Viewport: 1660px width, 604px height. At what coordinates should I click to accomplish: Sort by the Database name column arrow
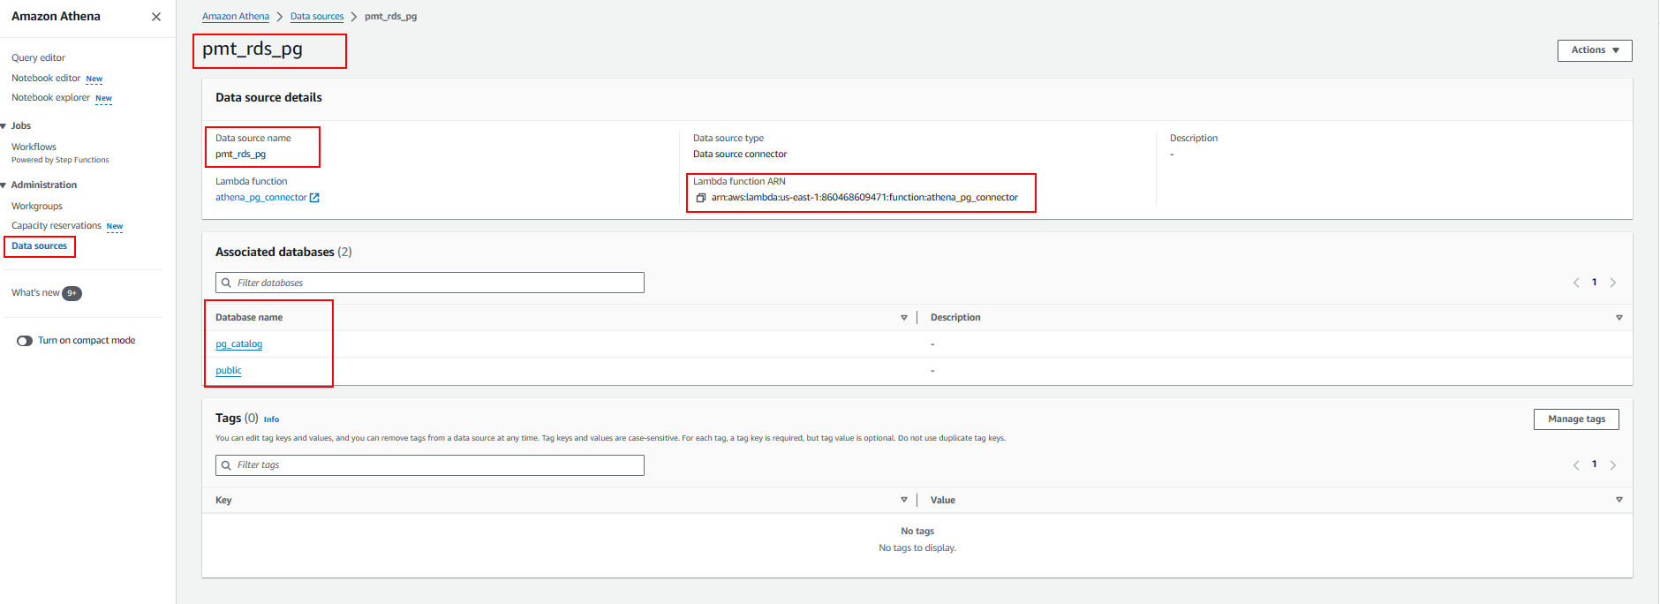coord(904,318)
